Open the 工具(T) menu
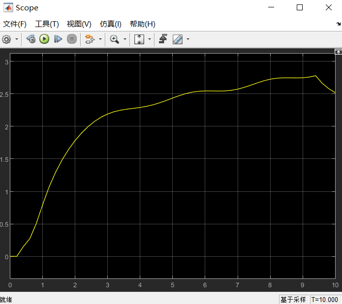 coord(47,24)
